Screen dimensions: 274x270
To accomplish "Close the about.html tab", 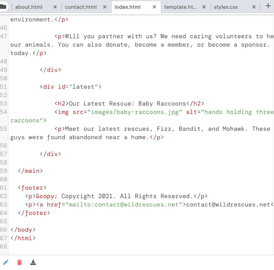I will 55,7.
